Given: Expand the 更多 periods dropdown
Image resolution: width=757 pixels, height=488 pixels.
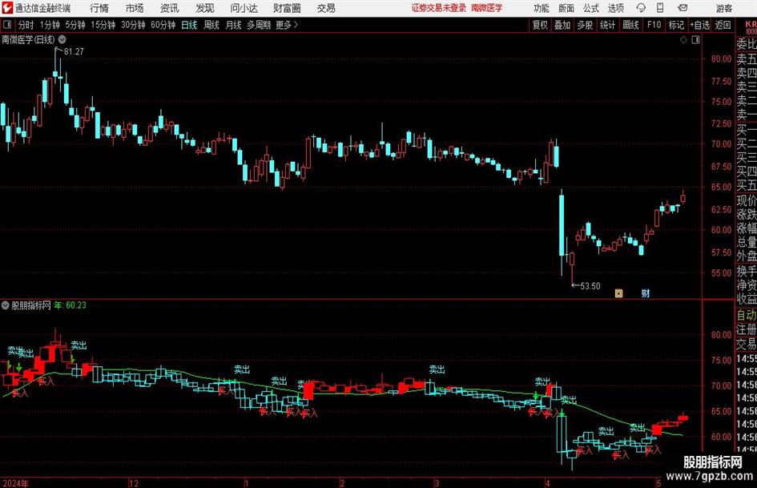Looking at the screenshot, I should 287,25.
